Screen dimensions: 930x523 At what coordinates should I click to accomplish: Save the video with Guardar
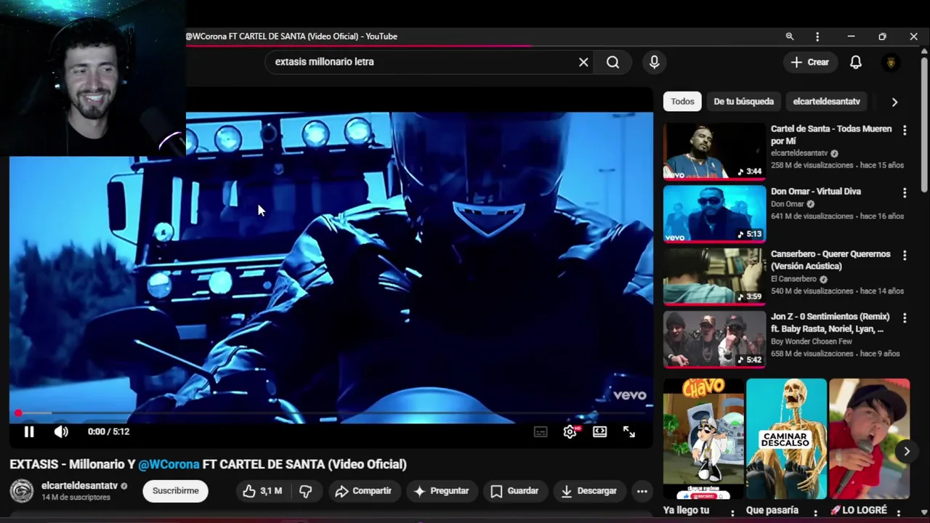(514, 491)
